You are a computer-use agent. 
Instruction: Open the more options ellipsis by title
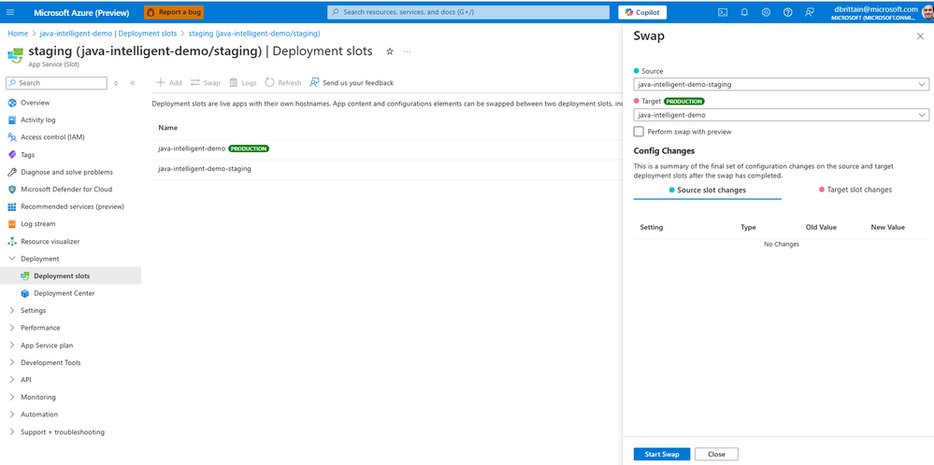pos(408,51)
